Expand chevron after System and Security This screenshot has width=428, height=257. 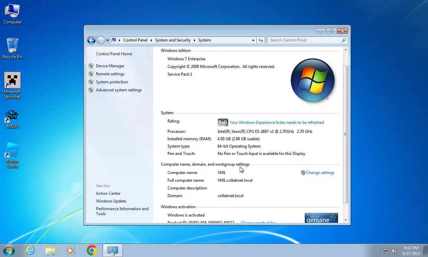pyautogui.click(x=194, y=40)
